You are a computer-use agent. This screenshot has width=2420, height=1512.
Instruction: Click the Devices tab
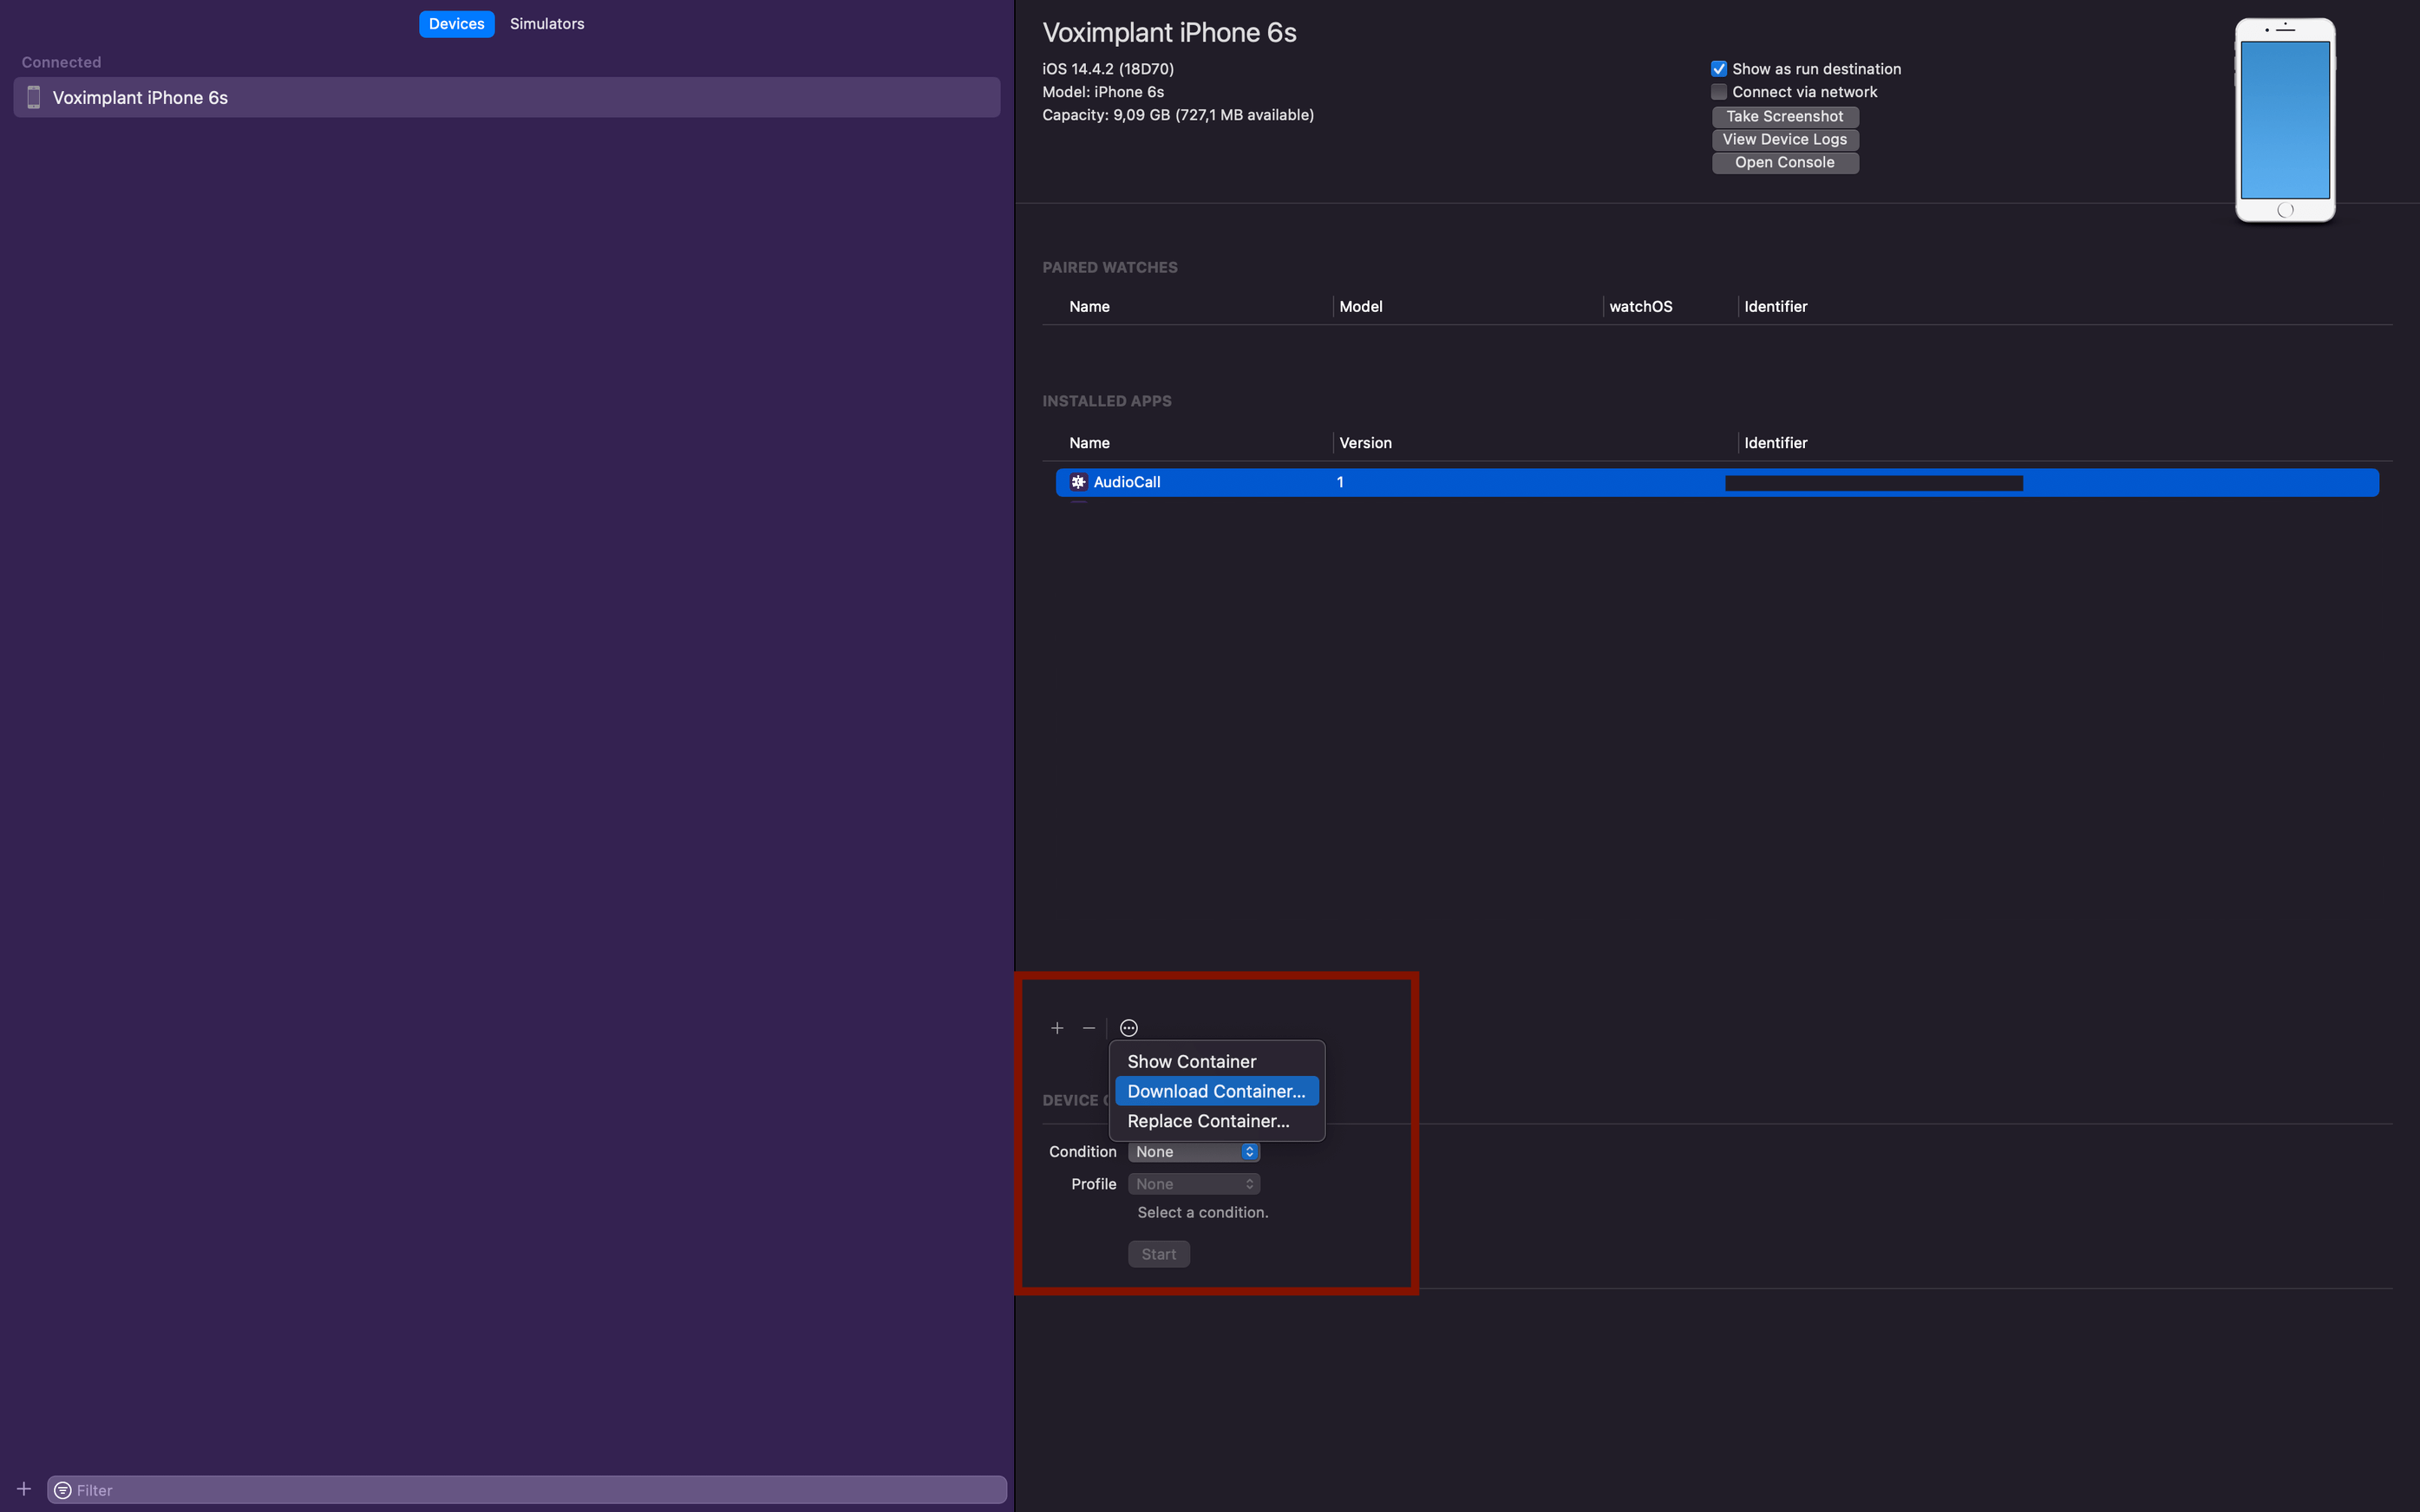point(455,24)
